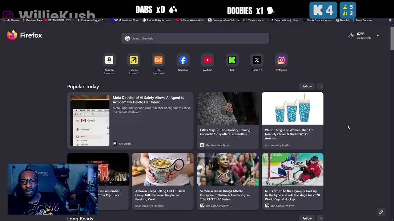The height and width of the screenshot is (221, 394).
Task: Click Sponsored by Bustle label
Action: click(277, 145)
